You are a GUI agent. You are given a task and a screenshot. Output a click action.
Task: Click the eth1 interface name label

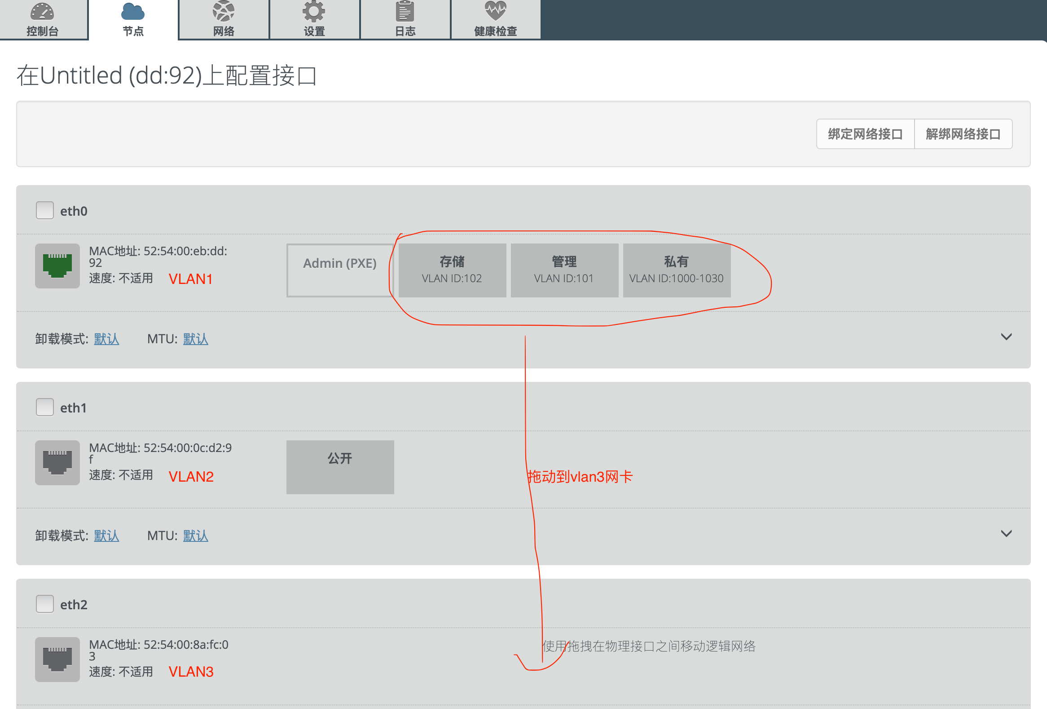(74, 408)
